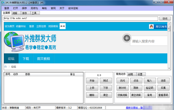Click the 立即注册 link
Screen dimensions: 174x110
pyautogui.click(x=41, y=26)
